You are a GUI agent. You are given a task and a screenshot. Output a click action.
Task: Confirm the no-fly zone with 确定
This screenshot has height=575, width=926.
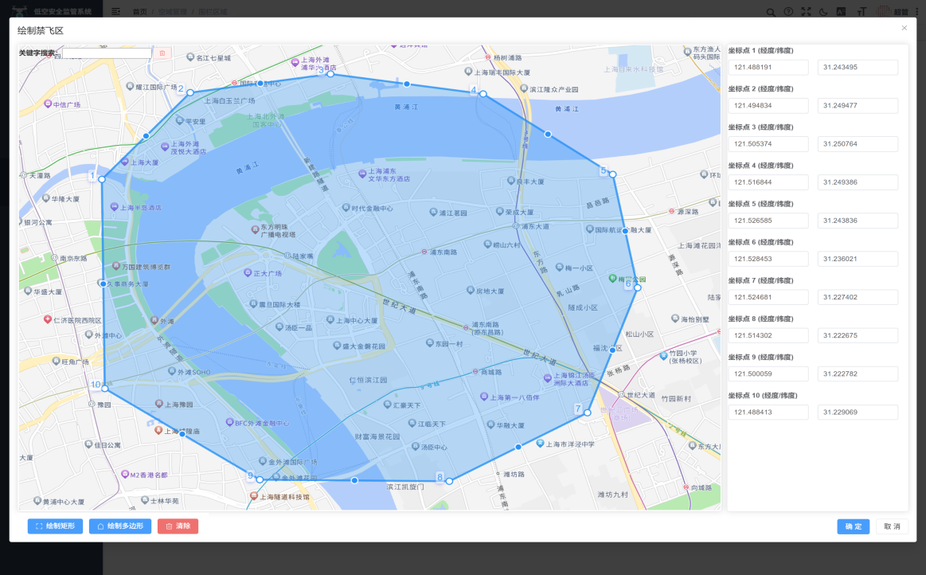click(853, 526)
